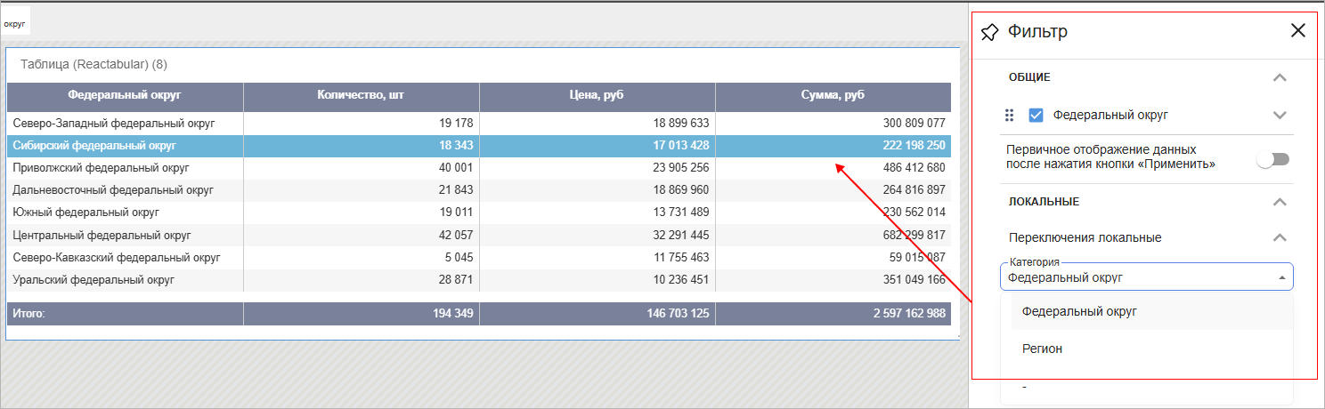Uncheck the Федеральный округ filter checkbox
This screenshot has width=1325, height=409.
(1036, 115)
